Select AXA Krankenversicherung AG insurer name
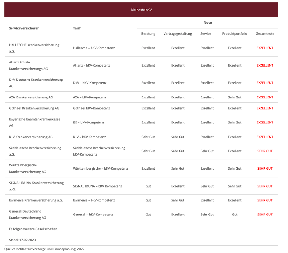The image size is (288, 253). [31, 97]
